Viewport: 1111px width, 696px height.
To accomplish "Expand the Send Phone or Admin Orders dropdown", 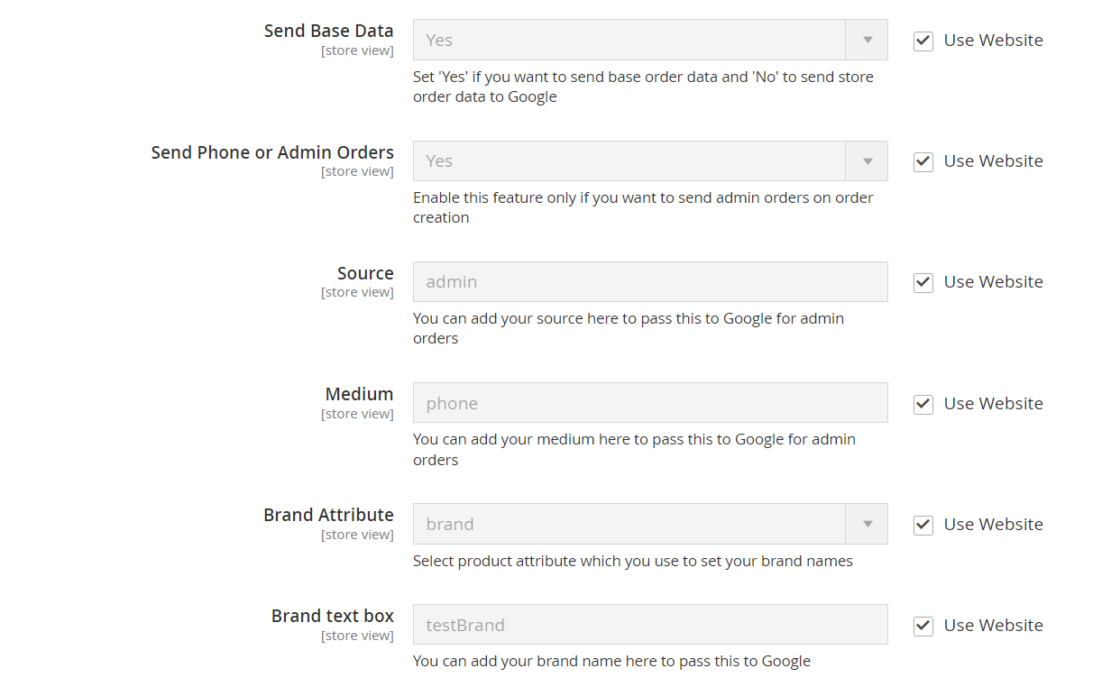I will pyautogui.click(x=649, y=161).
